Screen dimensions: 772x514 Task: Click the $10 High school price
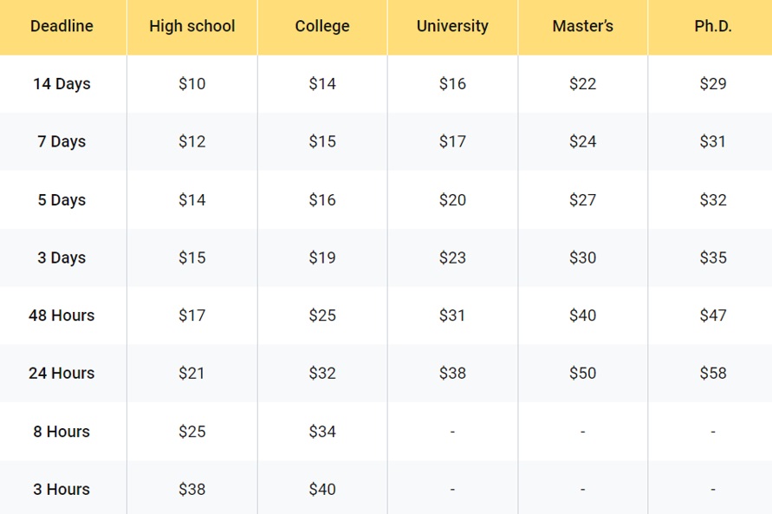191,84
